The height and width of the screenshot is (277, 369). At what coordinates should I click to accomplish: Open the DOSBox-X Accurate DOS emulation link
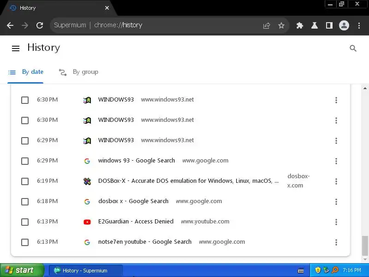coord(188,181)
